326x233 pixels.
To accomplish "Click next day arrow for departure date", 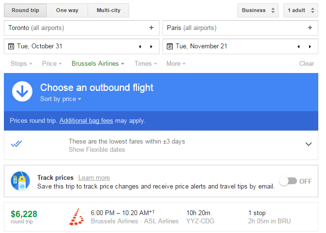I will click(151, 47).
